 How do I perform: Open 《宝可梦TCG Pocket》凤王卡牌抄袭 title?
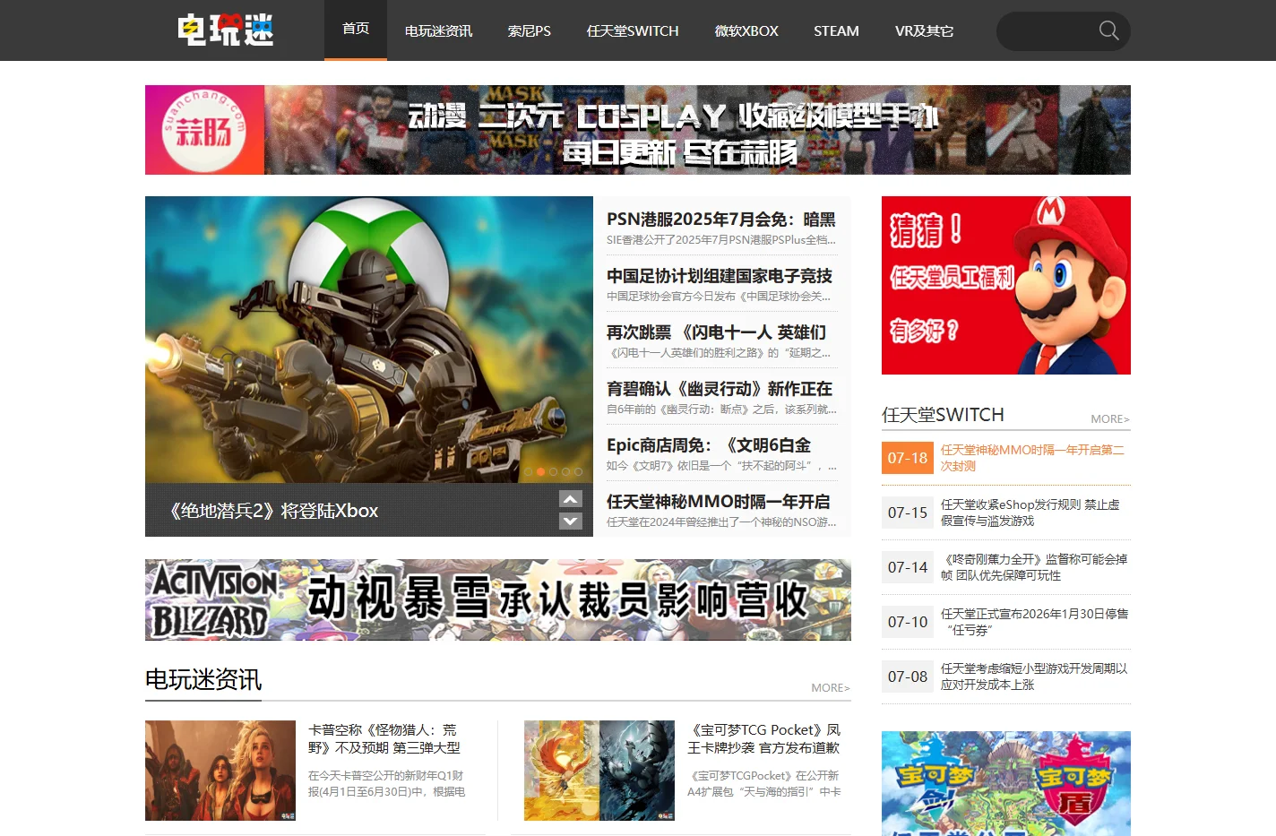(x=764, y=739)
